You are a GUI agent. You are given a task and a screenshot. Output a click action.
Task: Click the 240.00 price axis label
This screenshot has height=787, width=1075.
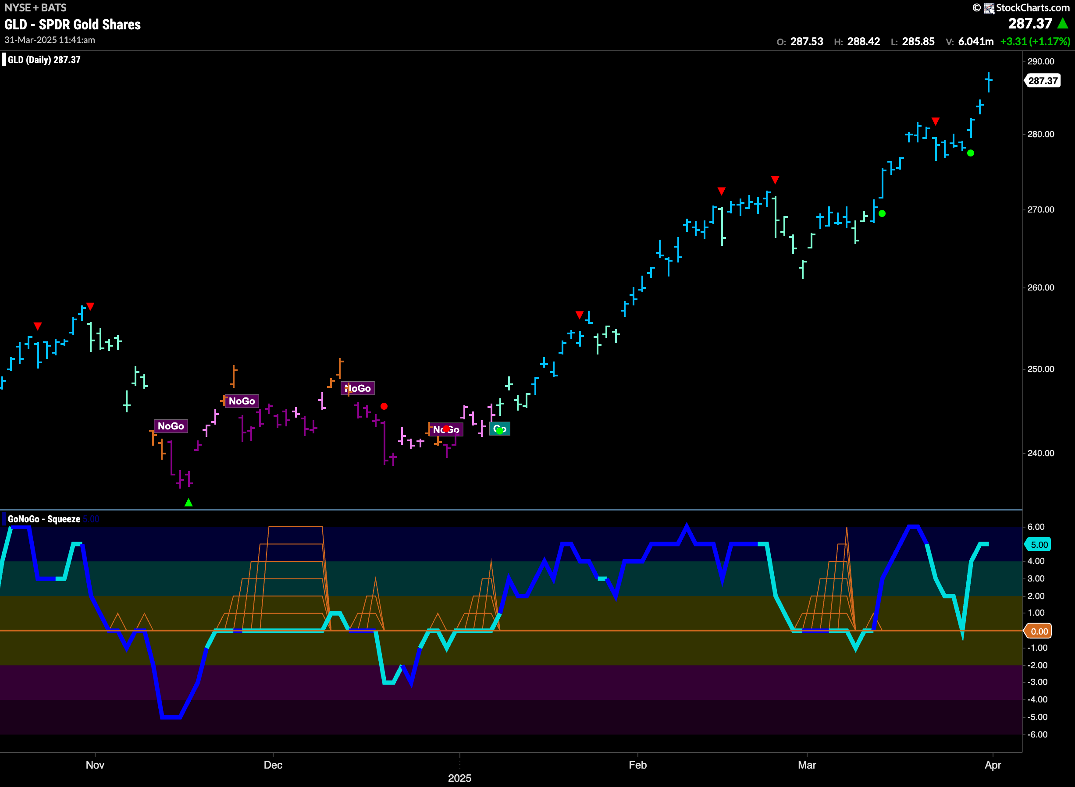click(x=1040, y=453)
